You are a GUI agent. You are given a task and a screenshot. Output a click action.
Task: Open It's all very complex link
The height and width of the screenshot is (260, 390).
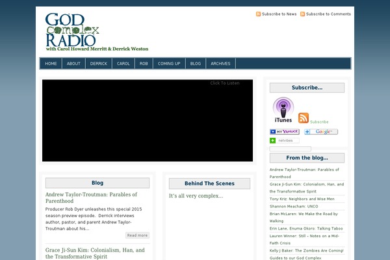[x=196, y=196]
